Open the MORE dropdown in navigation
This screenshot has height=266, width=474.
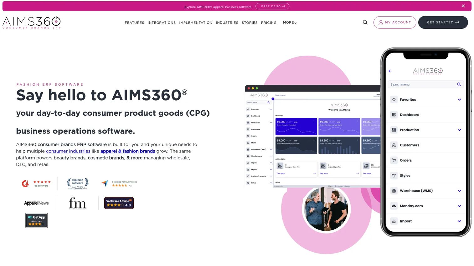coord(290,23)
